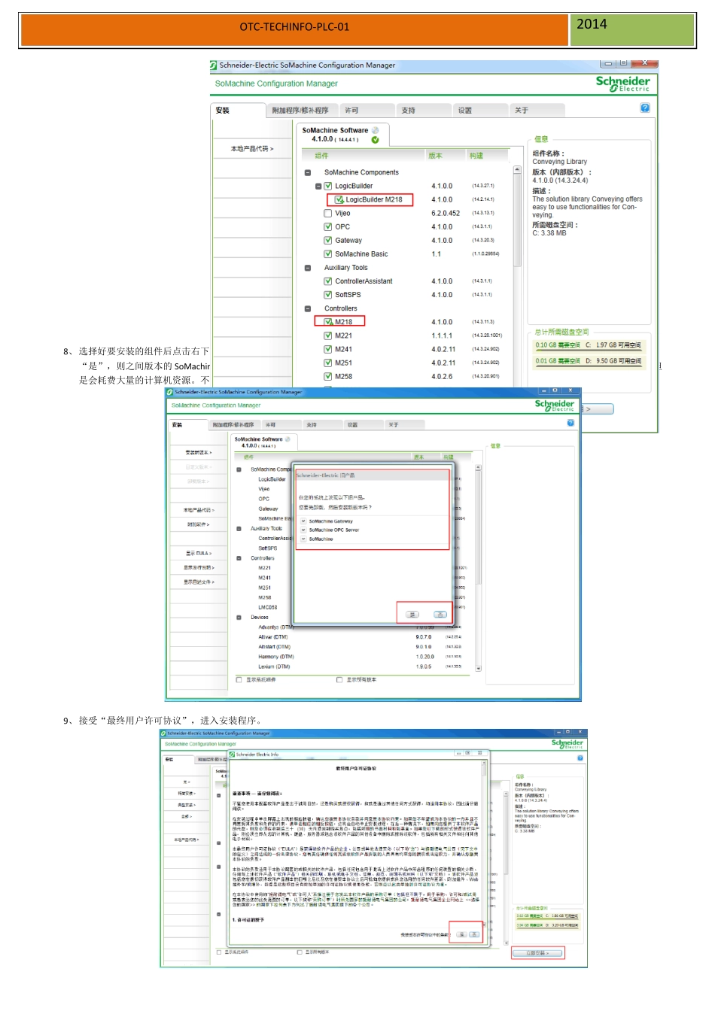The image size is (715, 1011).
Task: Select SoMachine Software 4.1.0.0 tab
Action: coord(341,135)
